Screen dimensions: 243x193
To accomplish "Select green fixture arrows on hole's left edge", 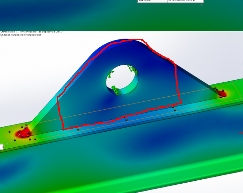I will 110,75.
